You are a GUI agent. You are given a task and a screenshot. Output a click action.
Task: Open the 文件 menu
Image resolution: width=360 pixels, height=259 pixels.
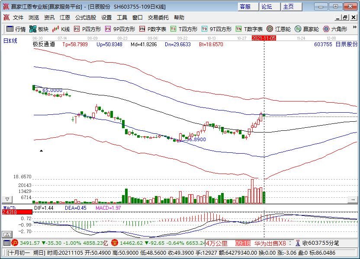click(18, 18)
